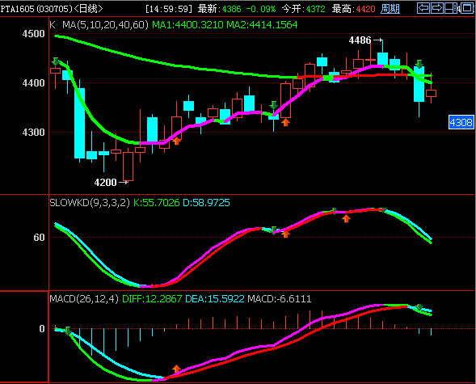The height and width of the screenshot is (384, 476).
Task: Click the red up arrow at the MACD bottom crossover
Action: (x=176, y=369)
